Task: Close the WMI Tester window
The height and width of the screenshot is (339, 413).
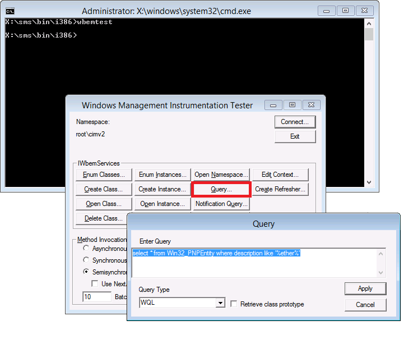Action: coord(312,105)
